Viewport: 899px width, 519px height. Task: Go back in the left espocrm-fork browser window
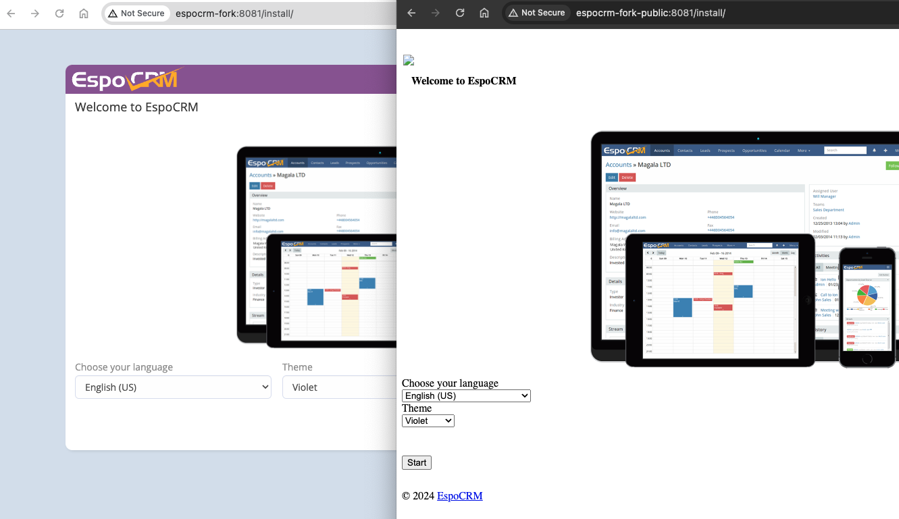pos(11,13)
